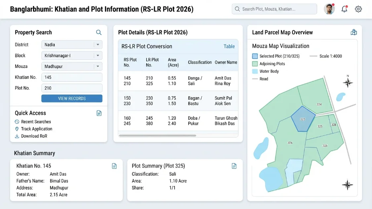Click the Area (Acre) column header
Image resolution: width=372 pixels, height=209 pixels.
tap(173, 62)
